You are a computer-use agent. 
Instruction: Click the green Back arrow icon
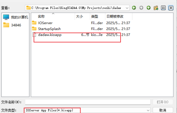pos(134,8)
